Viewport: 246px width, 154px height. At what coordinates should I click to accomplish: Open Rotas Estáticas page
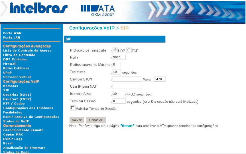point(16,68)
